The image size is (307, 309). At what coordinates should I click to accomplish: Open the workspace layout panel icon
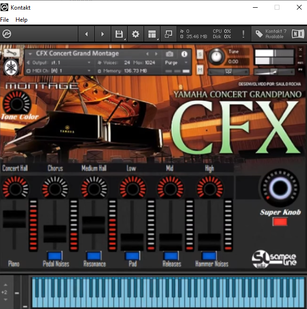point(152,34)
